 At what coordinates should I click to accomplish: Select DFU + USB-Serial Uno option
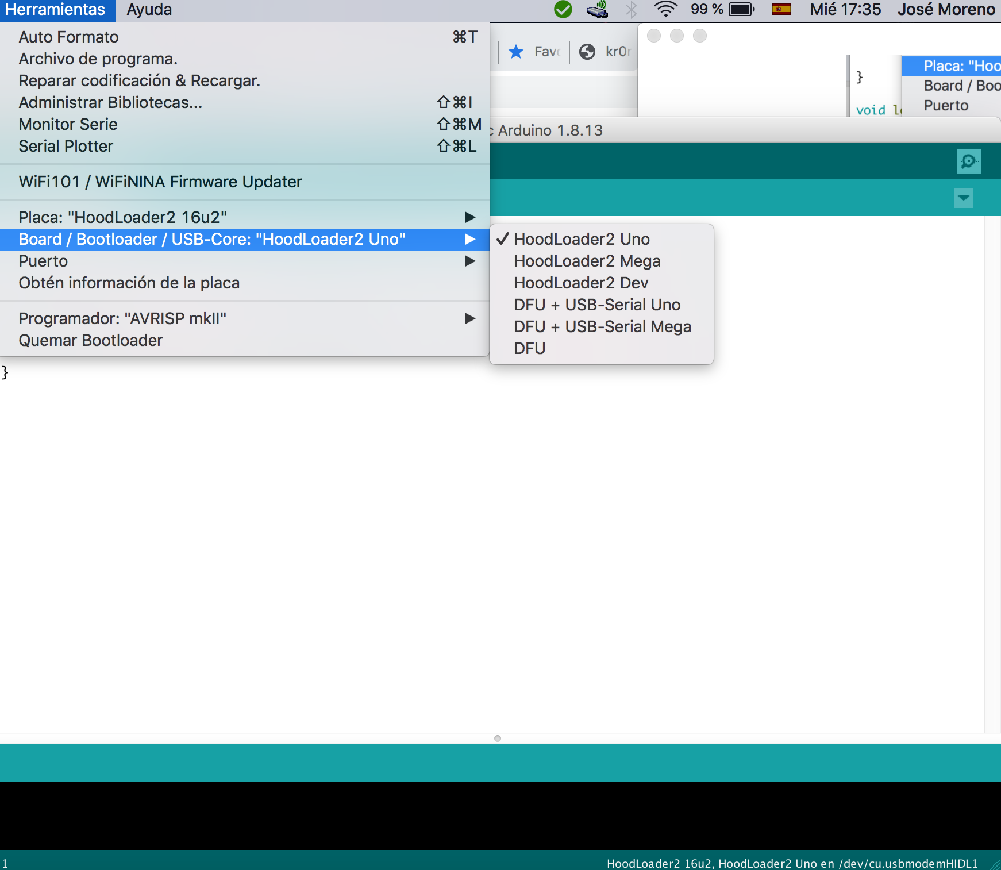click(602, 305)
